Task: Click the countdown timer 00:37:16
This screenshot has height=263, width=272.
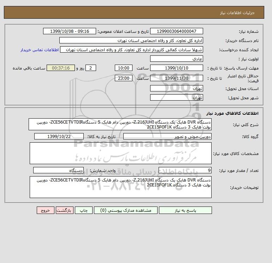Action: pos(61,68)
